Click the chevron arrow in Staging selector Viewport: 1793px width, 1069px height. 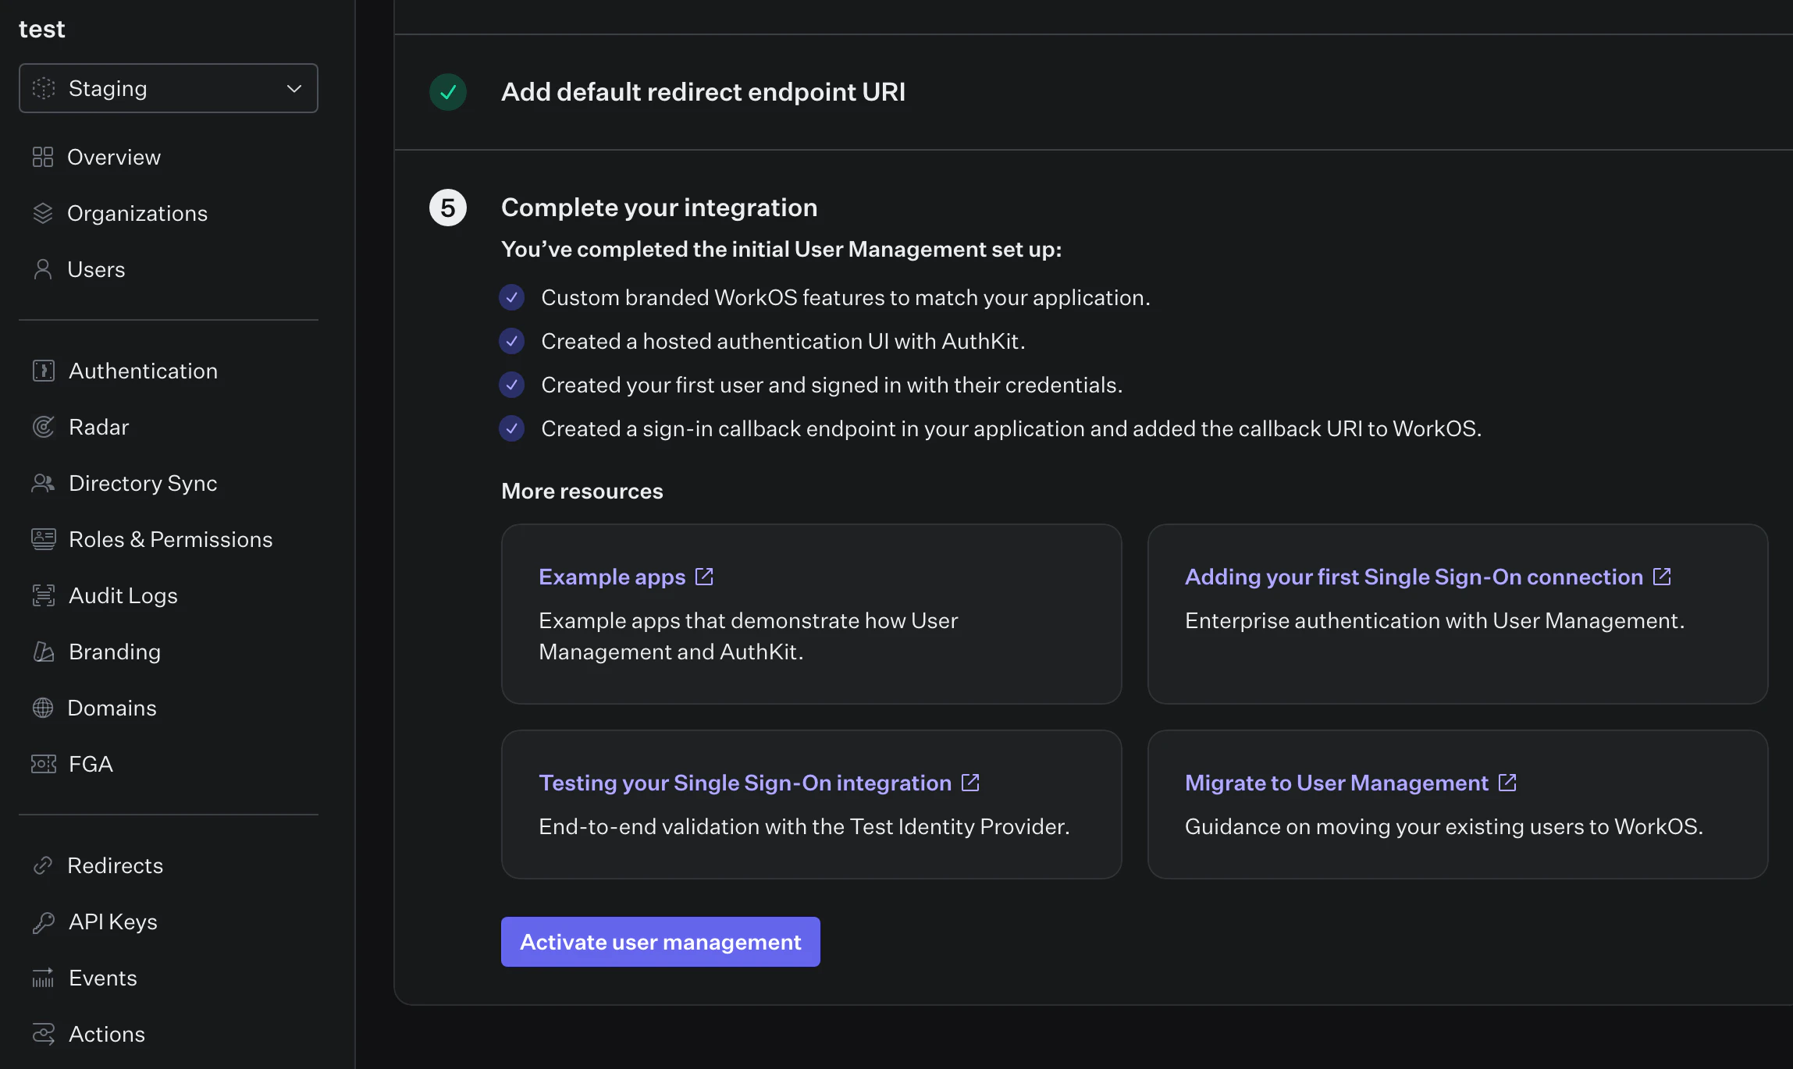pos(294,88)
